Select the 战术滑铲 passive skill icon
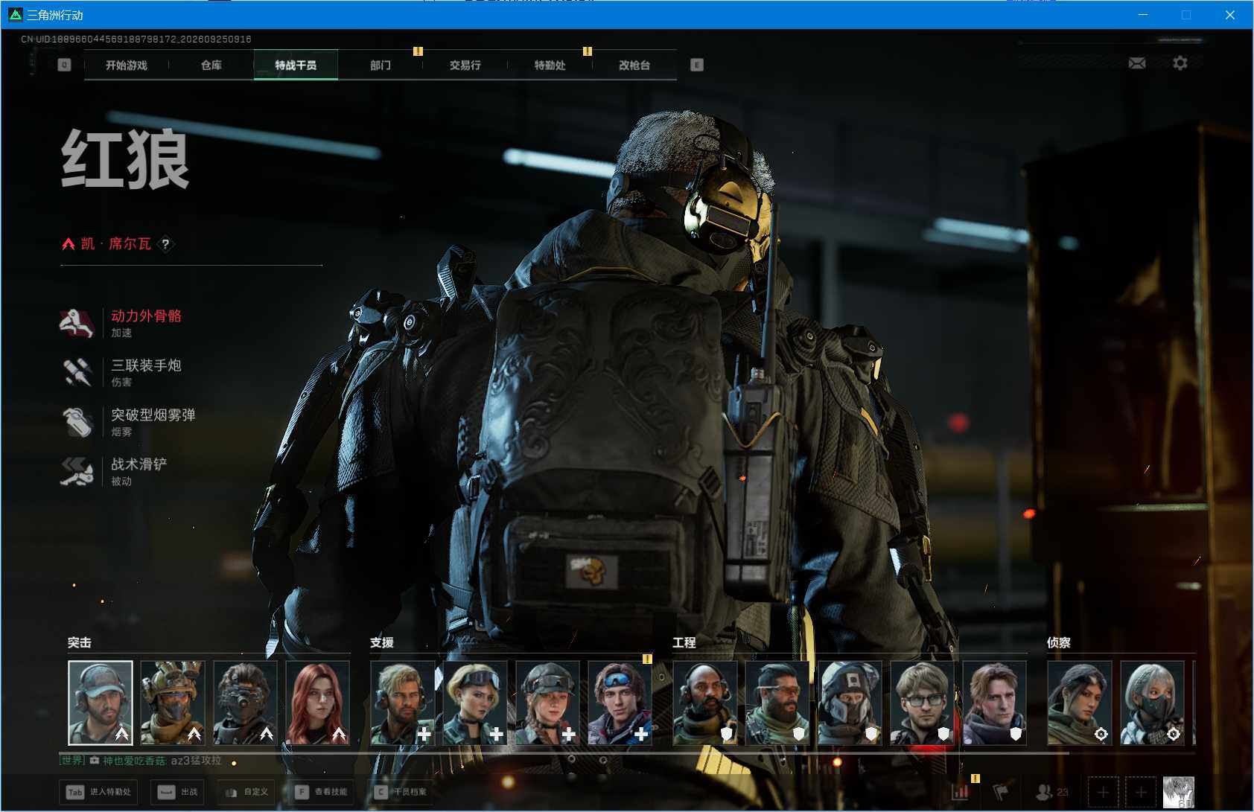This screenshot has height=812, width=1254. 77,471
